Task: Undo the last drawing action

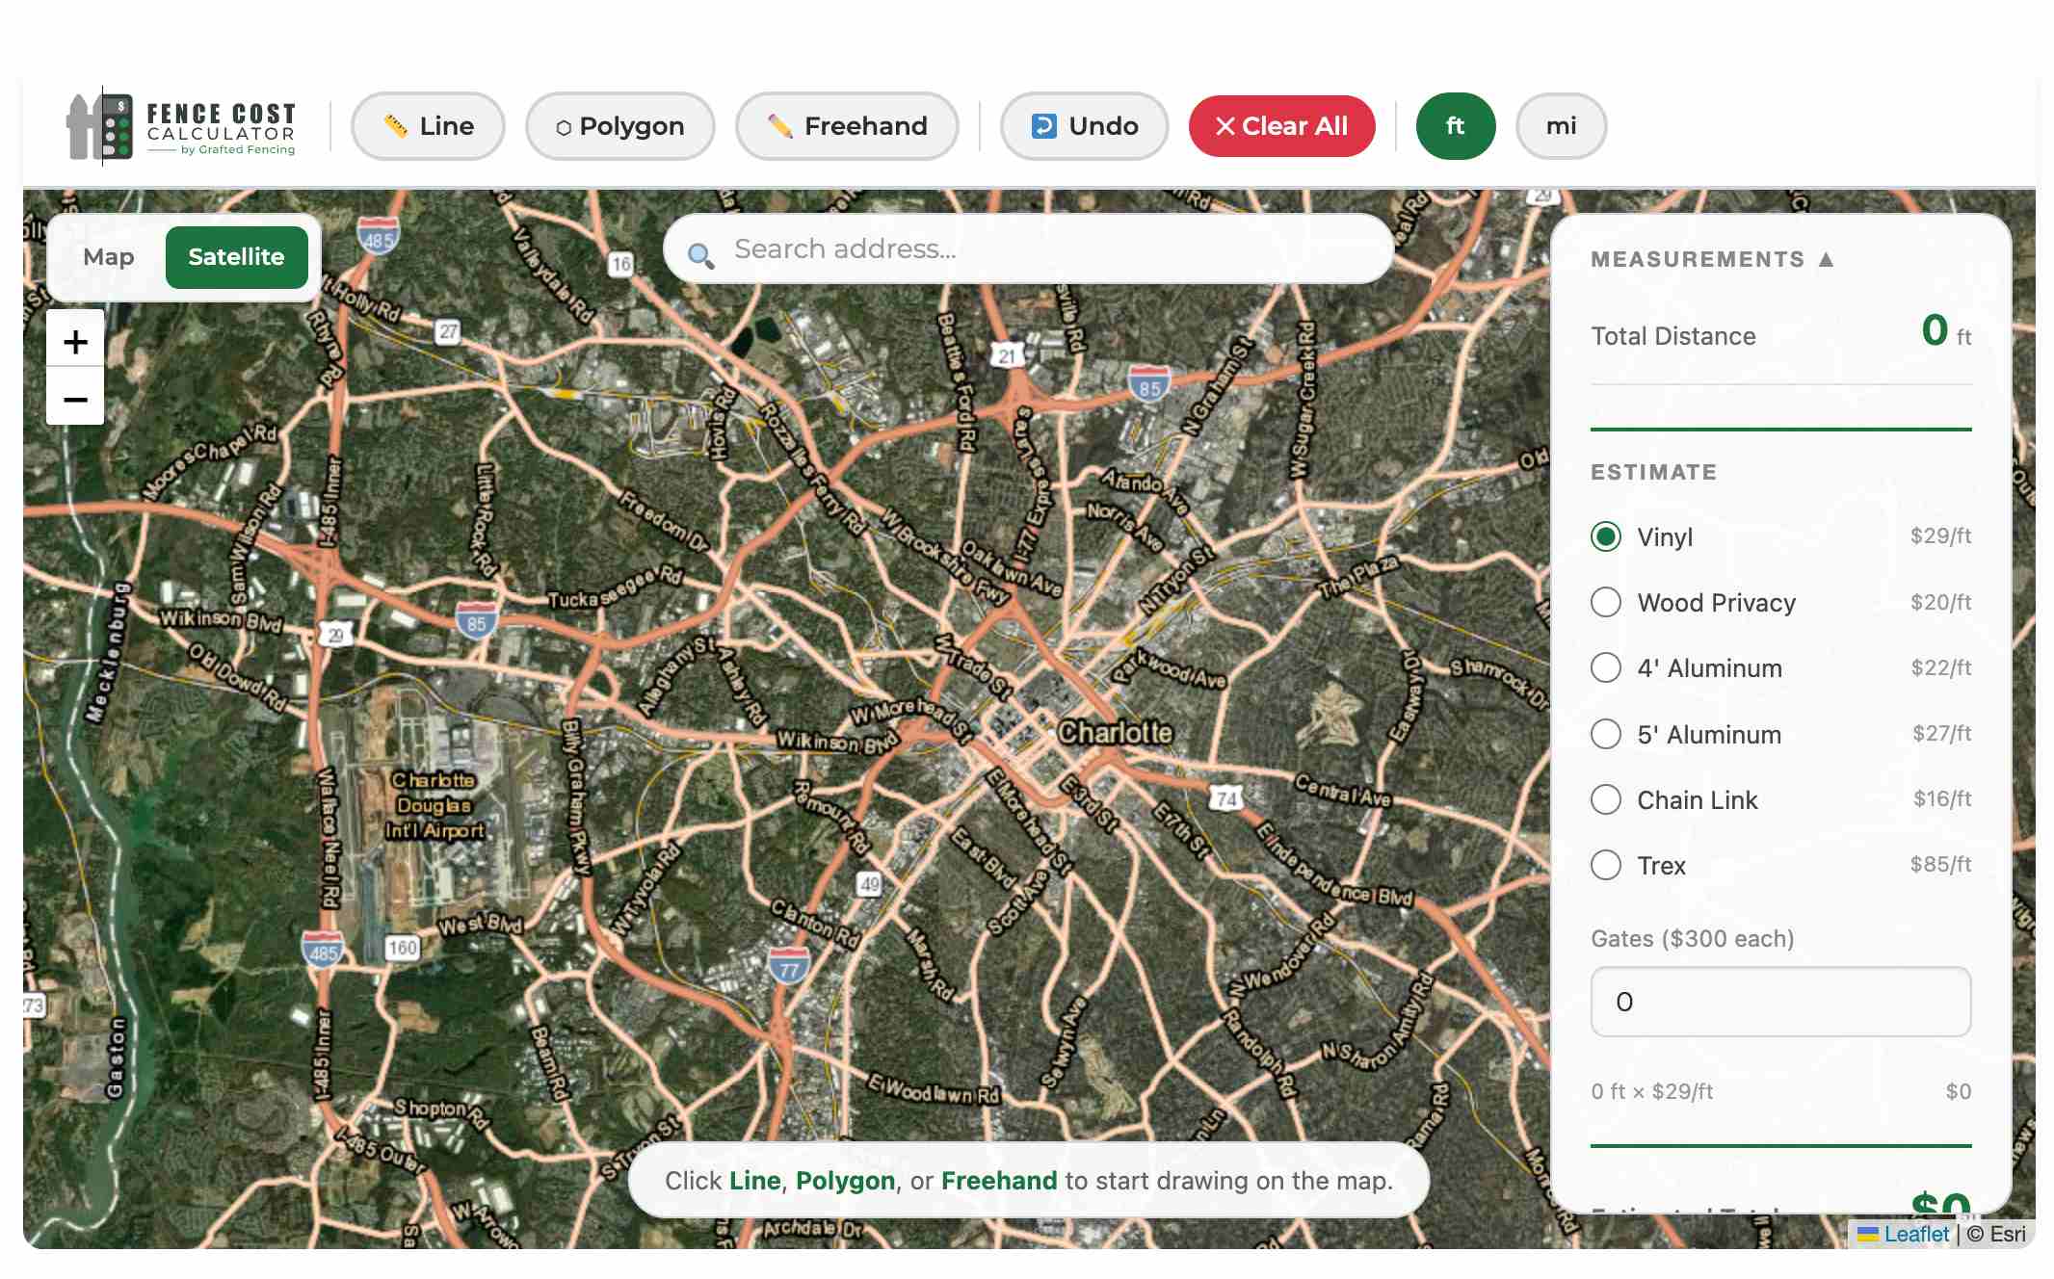Action: point(1085,126)
